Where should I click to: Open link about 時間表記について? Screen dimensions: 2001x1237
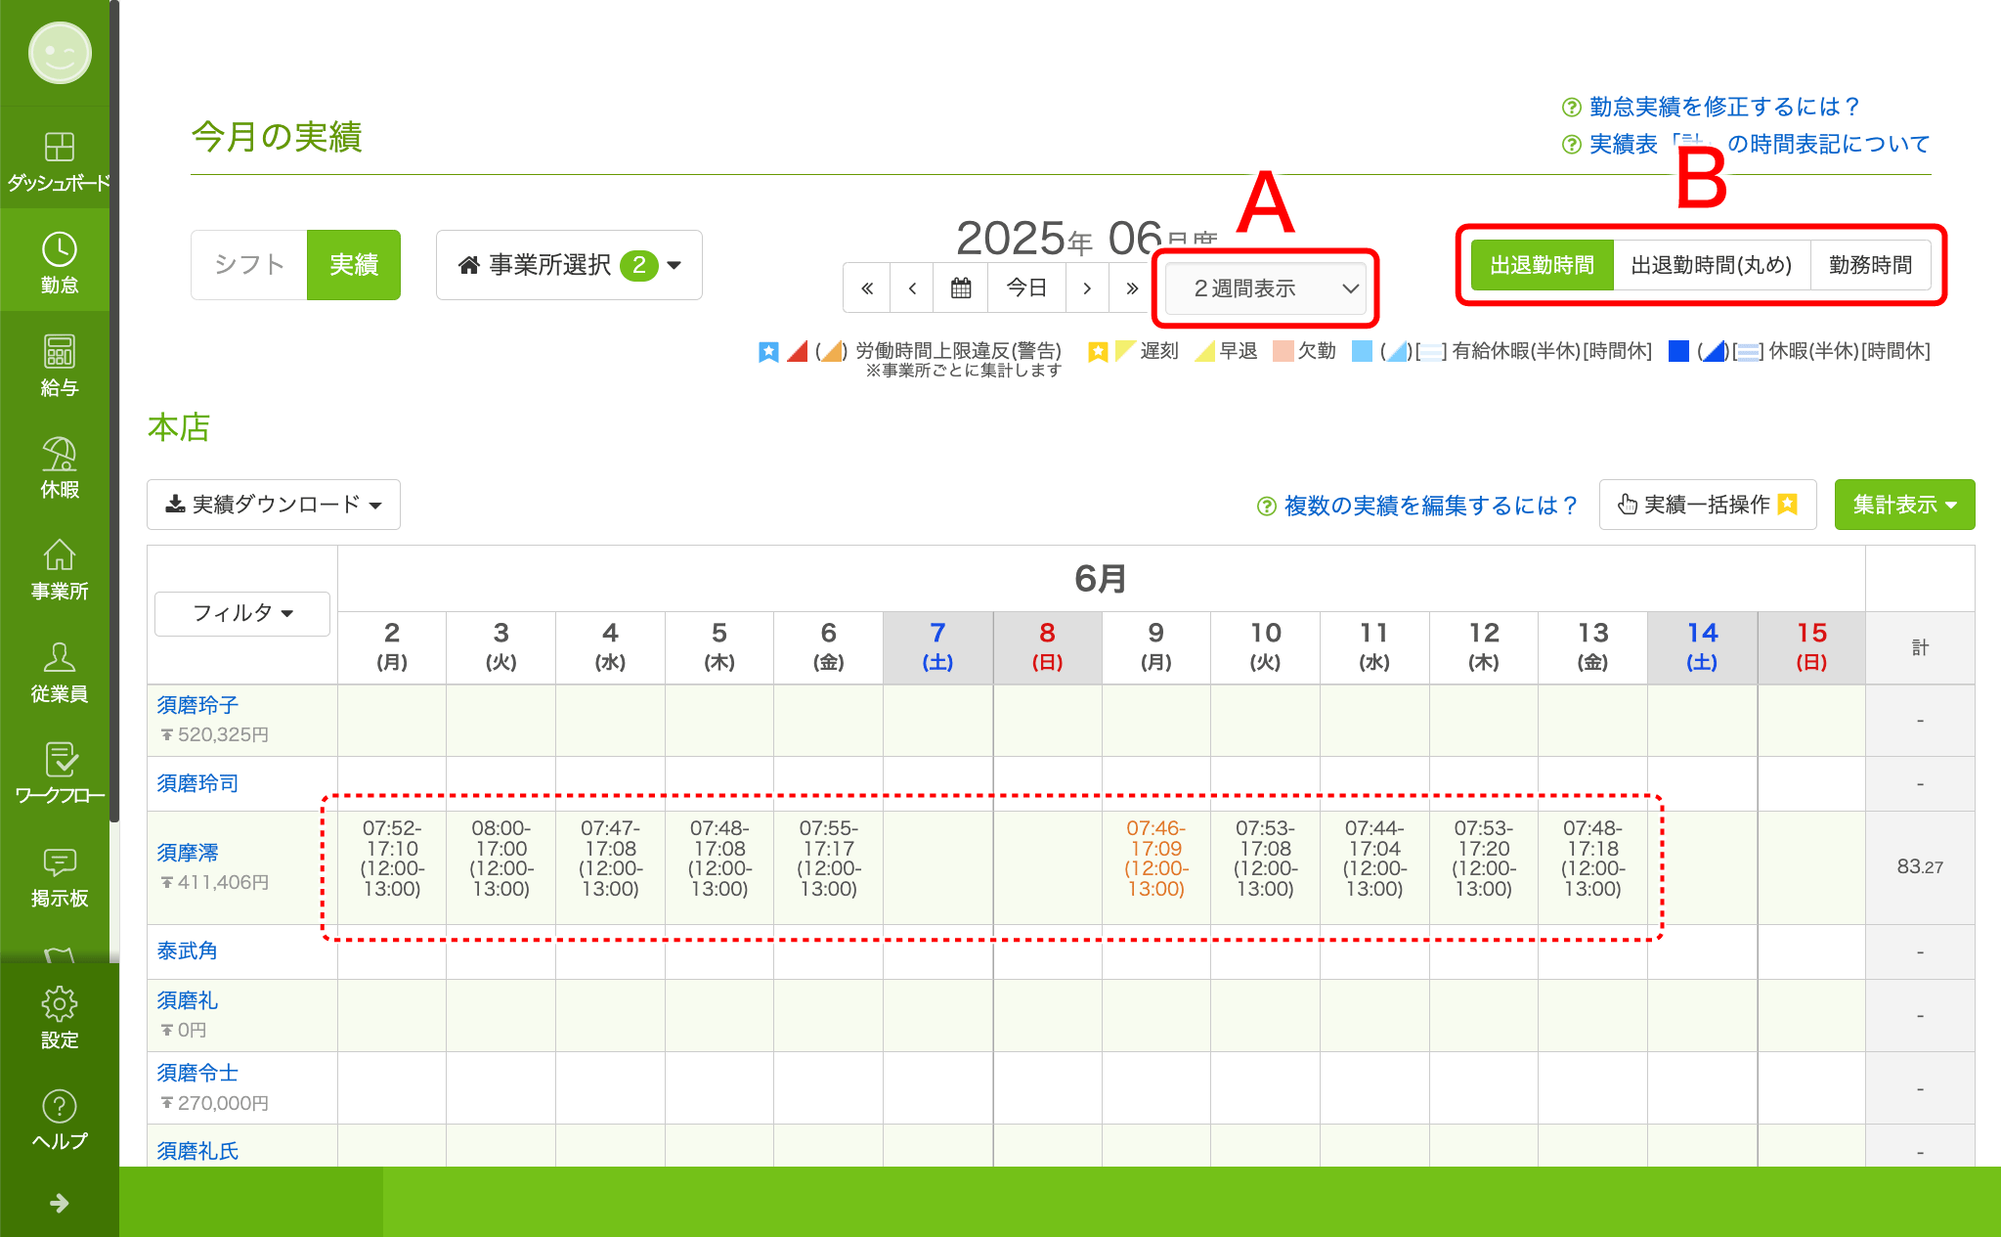click(x=1760, y=144)
